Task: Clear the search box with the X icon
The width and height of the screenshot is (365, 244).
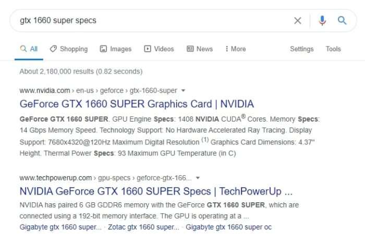Action: pos(298,20)
